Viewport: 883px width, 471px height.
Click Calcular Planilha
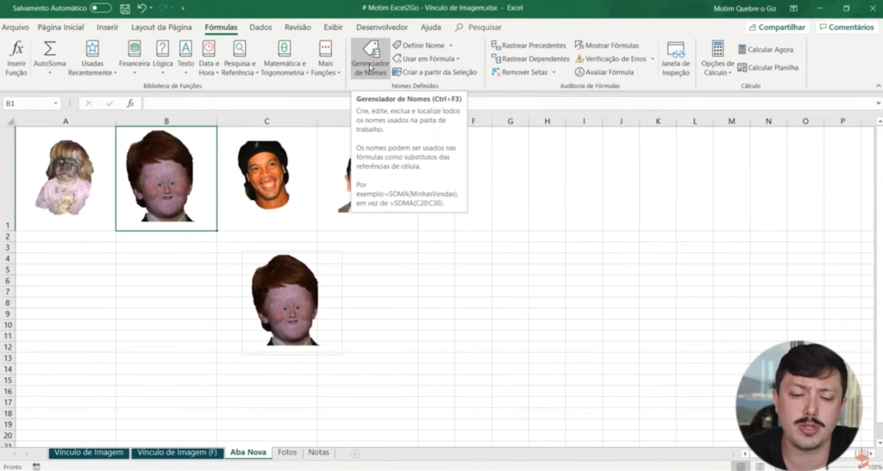pos(767,67)
